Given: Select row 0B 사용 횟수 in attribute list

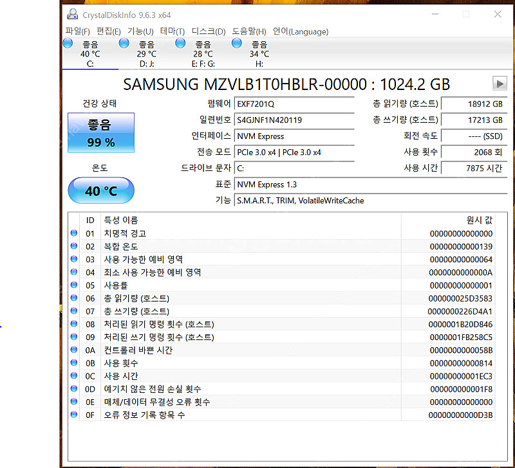Looking at the screenshot, I should point(281,363).
